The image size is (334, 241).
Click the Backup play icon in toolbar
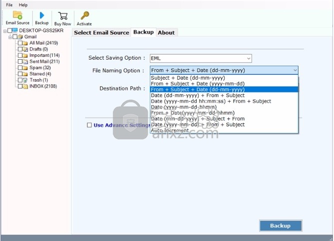(x=42, y=15)
